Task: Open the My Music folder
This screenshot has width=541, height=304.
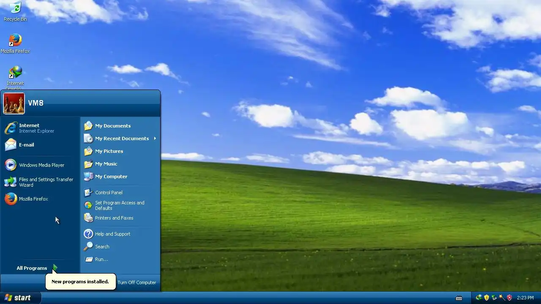Action: [120, 164]
